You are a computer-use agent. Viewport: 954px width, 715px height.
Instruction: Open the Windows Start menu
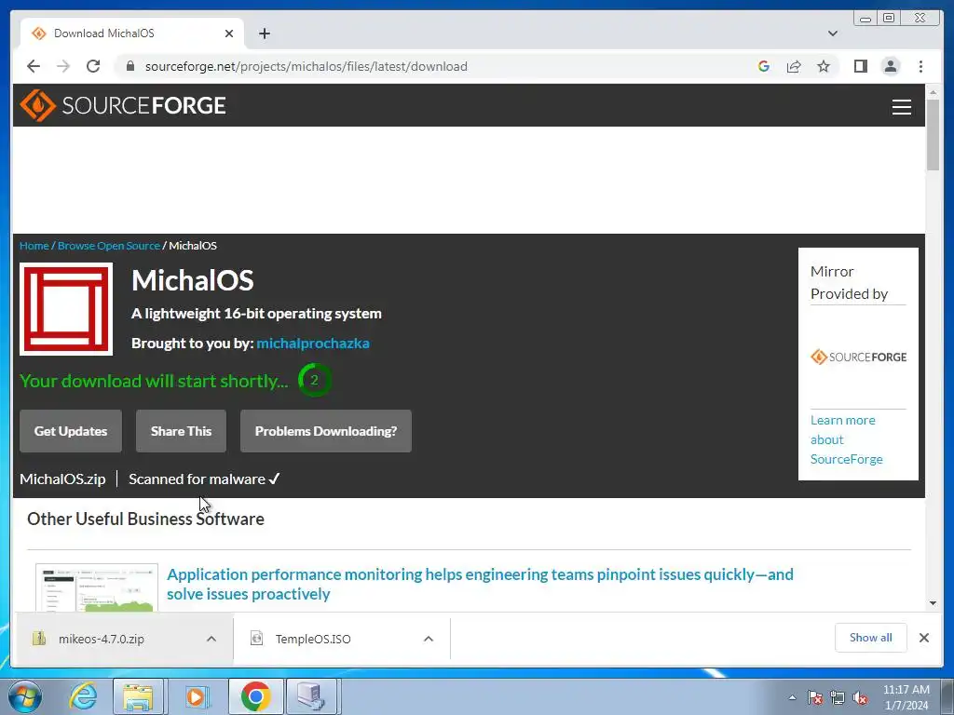tap(25, 696)
